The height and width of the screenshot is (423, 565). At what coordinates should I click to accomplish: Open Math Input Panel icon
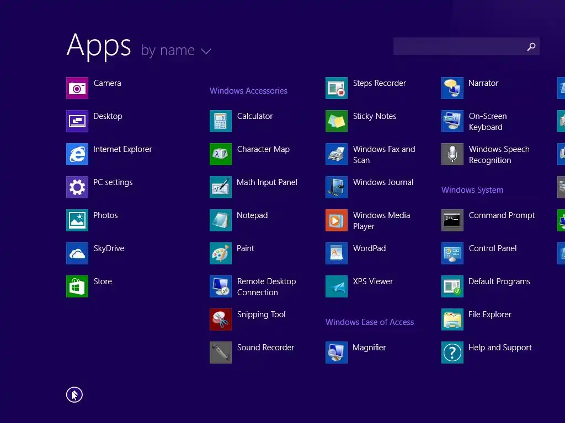[x=221, y=187]
